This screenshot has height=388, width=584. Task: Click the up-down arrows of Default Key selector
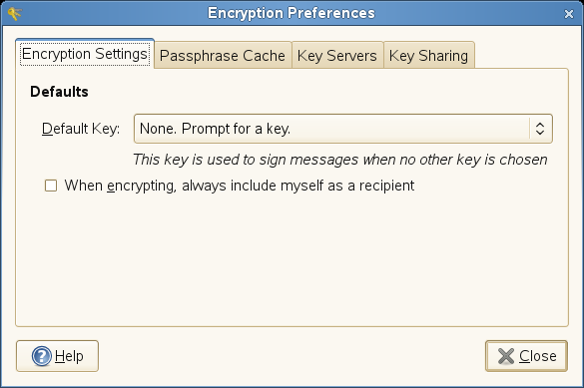[540, 129]
